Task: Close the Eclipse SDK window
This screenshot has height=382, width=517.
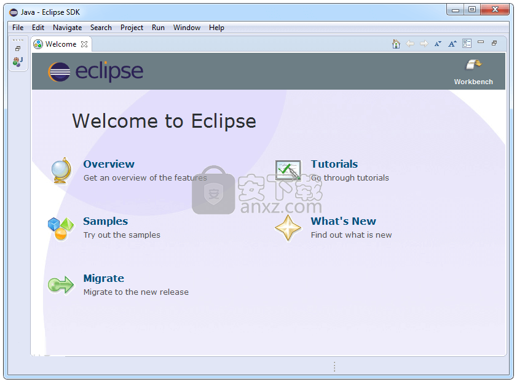Action: (x=495, y=10)
